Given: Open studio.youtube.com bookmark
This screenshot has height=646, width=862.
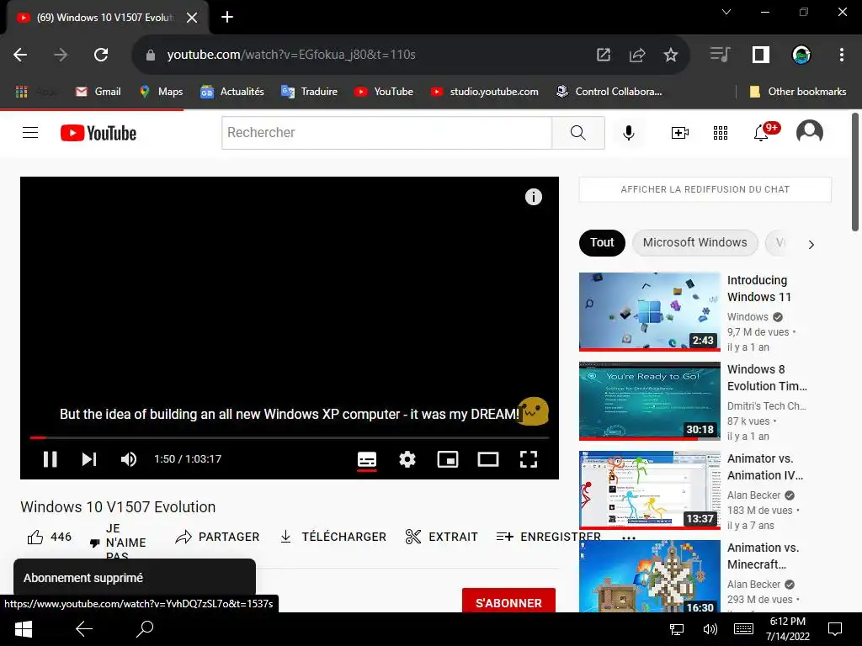Looking at the screenshot, I should tap(484, 92).
